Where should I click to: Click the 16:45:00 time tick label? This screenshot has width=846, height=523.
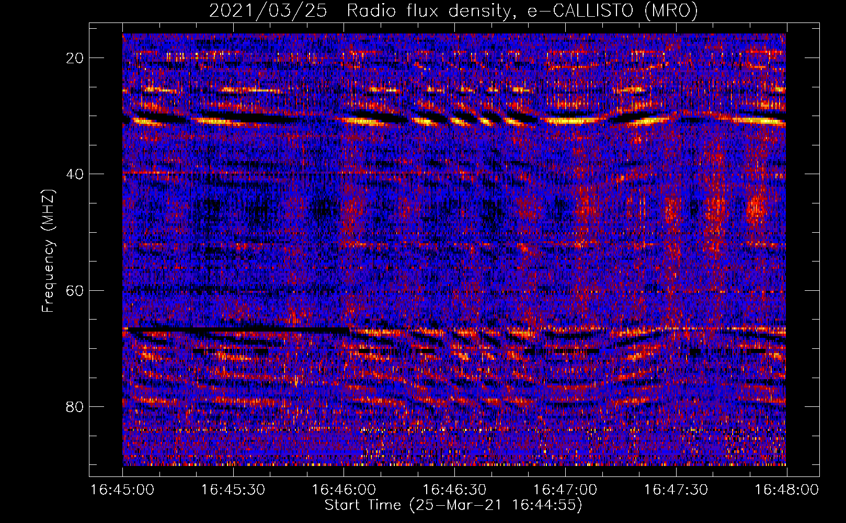point(122,490)
